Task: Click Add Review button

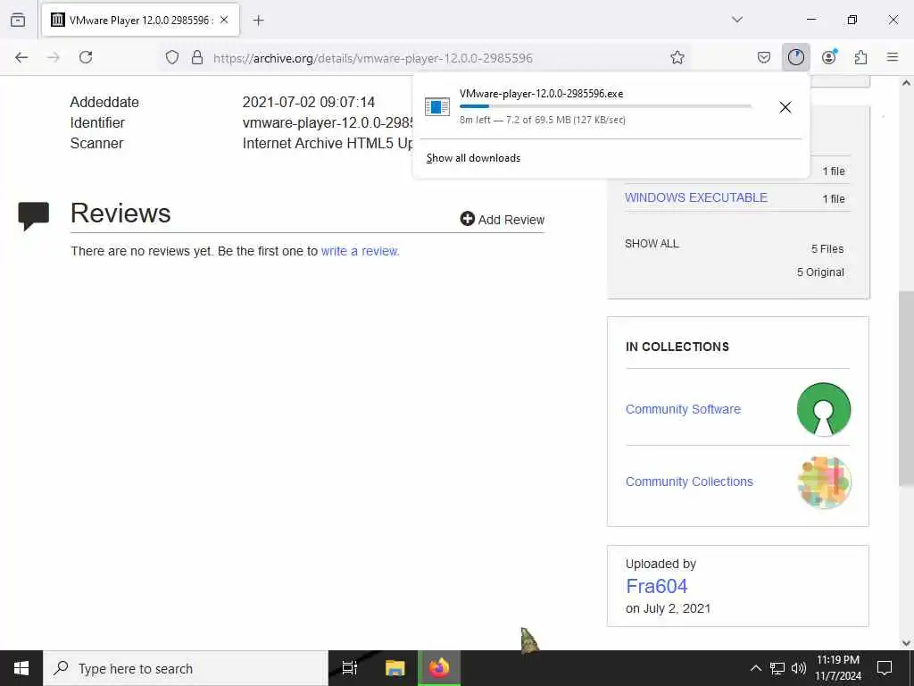Action: pyautogui.click(x=503, y=220)
